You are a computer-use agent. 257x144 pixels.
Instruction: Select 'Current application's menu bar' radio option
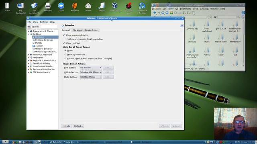click(65, 58)
